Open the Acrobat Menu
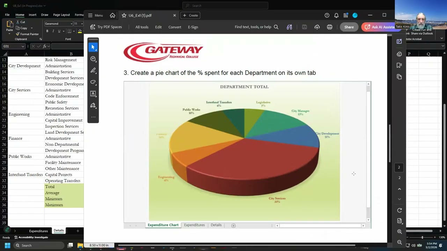The height and width of the screenshot is (251, 447). click(x=95, y=15)
